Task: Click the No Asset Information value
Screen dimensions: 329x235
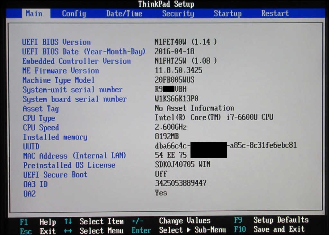Action: coord(194,108)
